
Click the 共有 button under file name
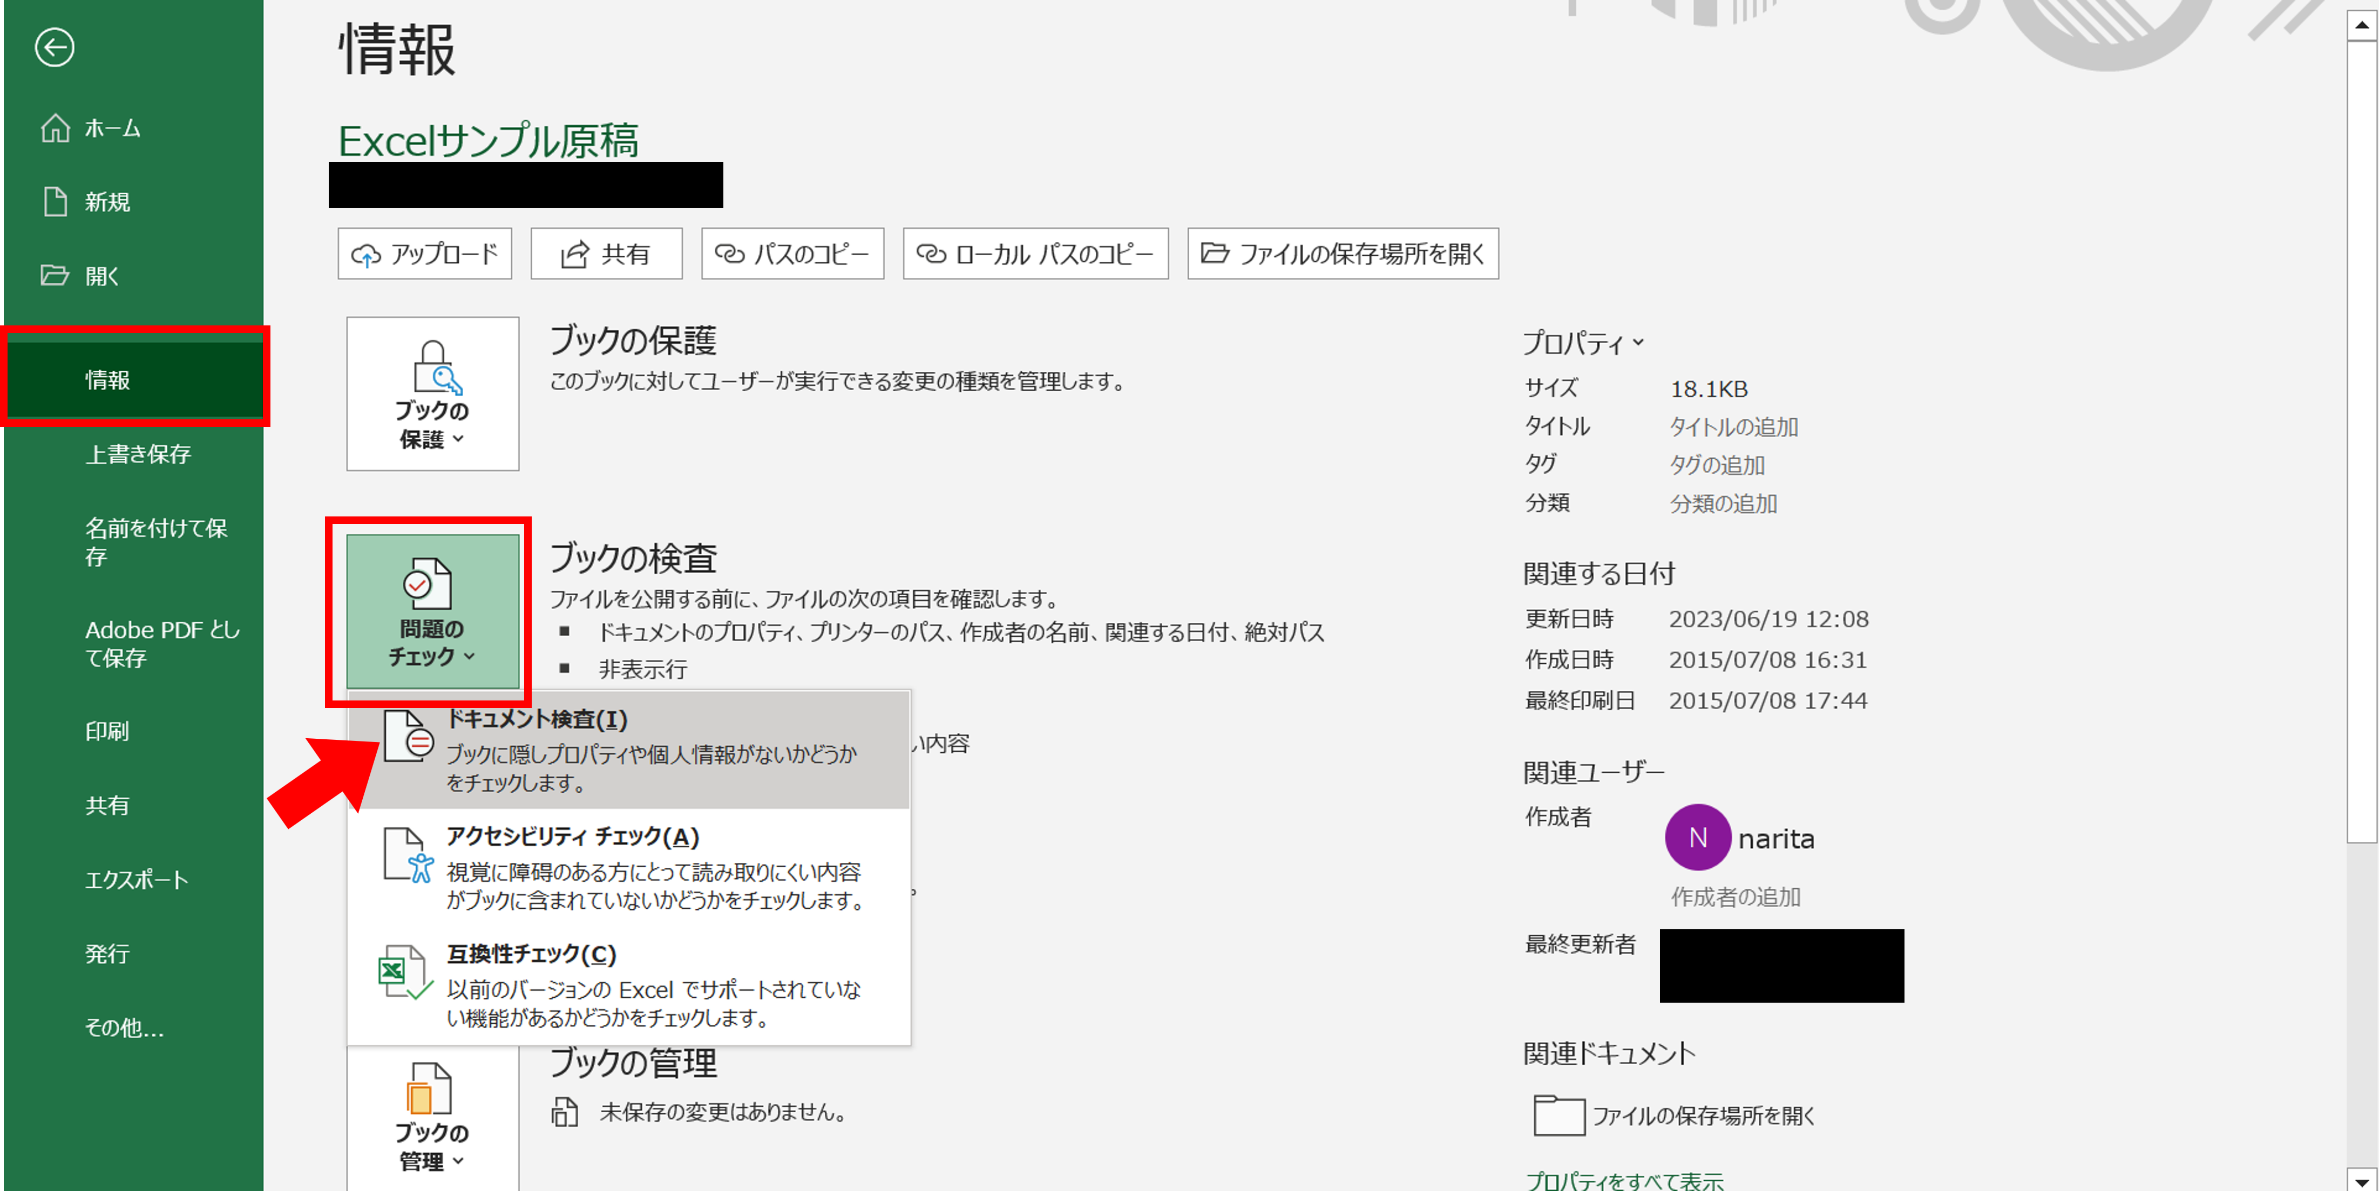point(606,254)
